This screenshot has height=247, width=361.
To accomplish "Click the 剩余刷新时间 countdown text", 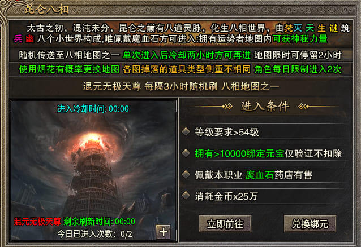I will (99, 222).
